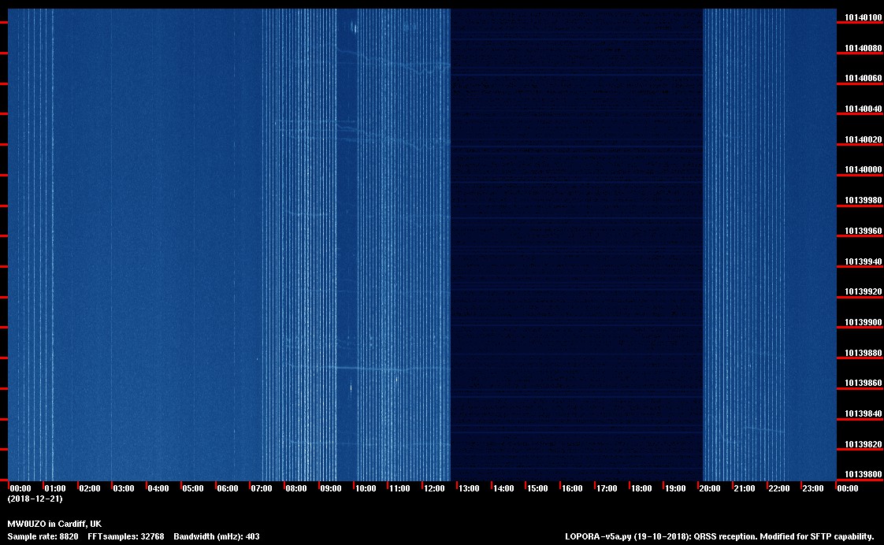Click the 20:00 time axis label
Image resolution: width=884 pixels, height=545 pixels.
709,489
